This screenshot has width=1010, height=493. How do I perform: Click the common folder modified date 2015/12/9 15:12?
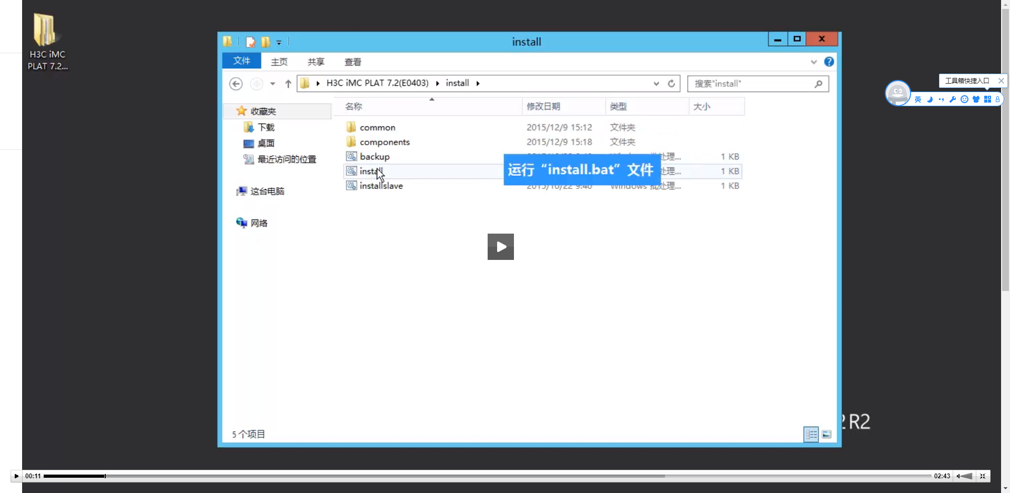pyautogui.click(x=559, y=127)
